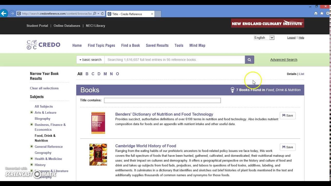Select the Details view
Viewport: 331px width, 186px height.
pos(292,74)
